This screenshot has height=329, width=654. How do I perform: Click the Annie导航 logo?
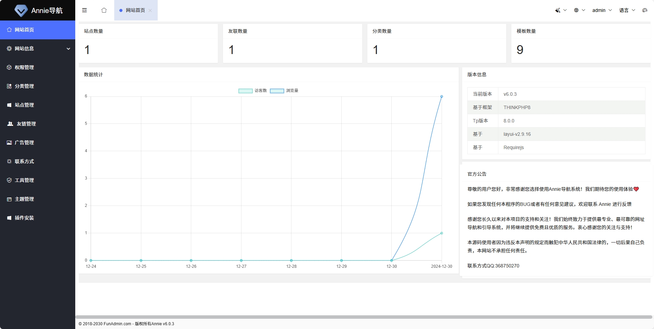(38, 10)
